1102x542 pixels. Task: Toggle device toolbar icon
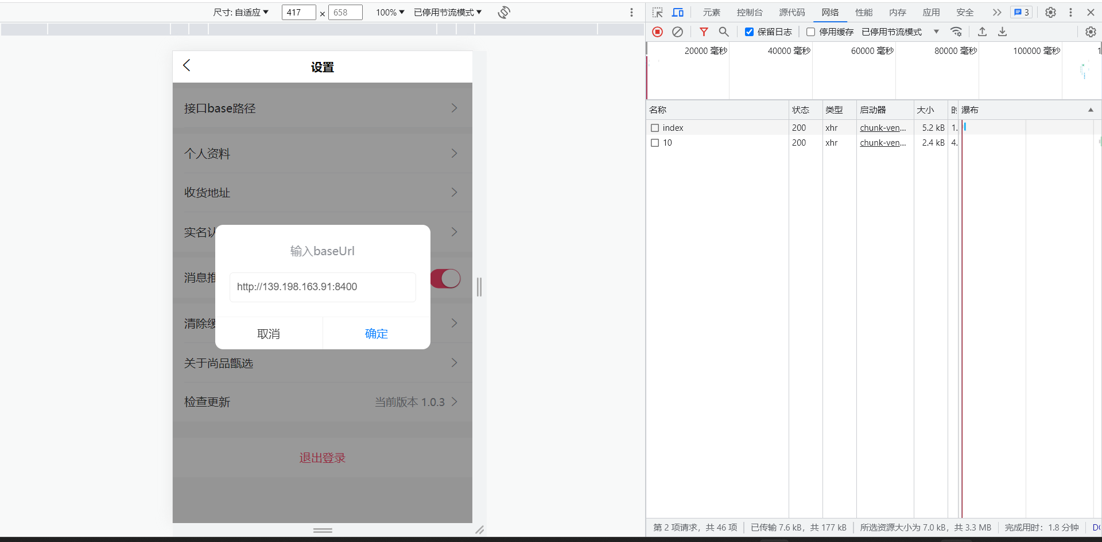tap(678, 13)
